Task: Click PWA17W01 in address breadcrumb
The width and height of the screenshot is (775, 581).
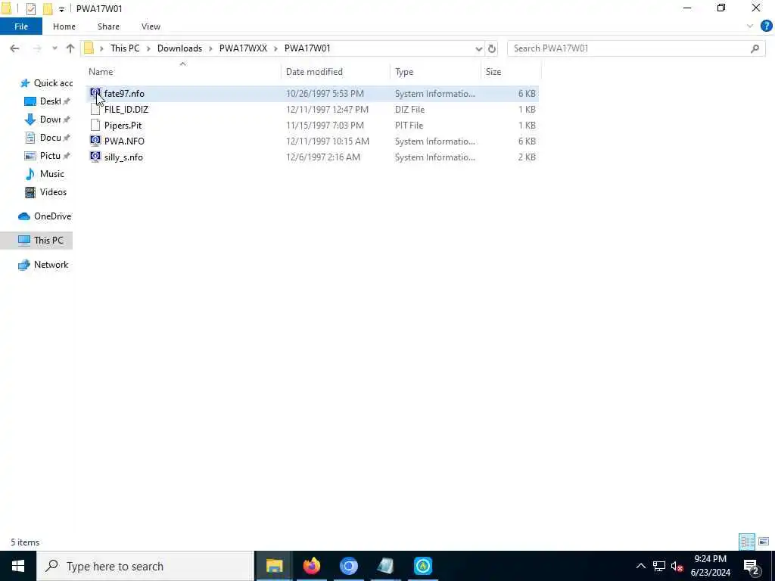Action: click(x=307, y=48)
